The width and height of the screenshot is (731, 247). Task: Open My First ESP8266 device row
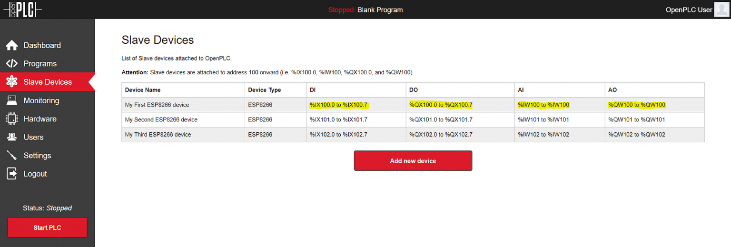tap(157, 105)
